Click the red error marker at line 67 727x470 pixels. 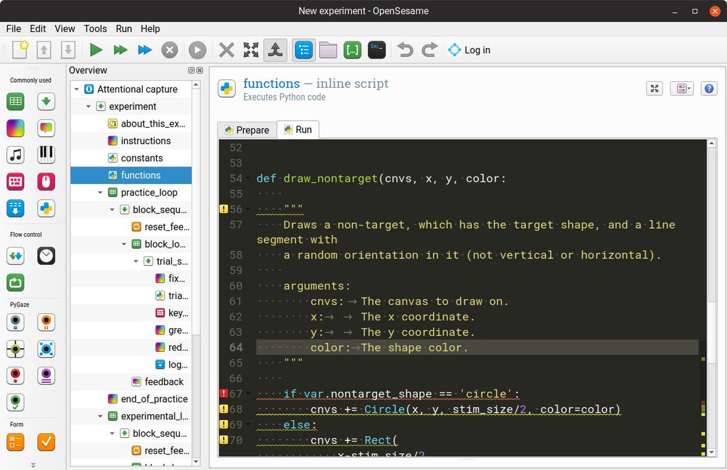click(x=223, y=394)
